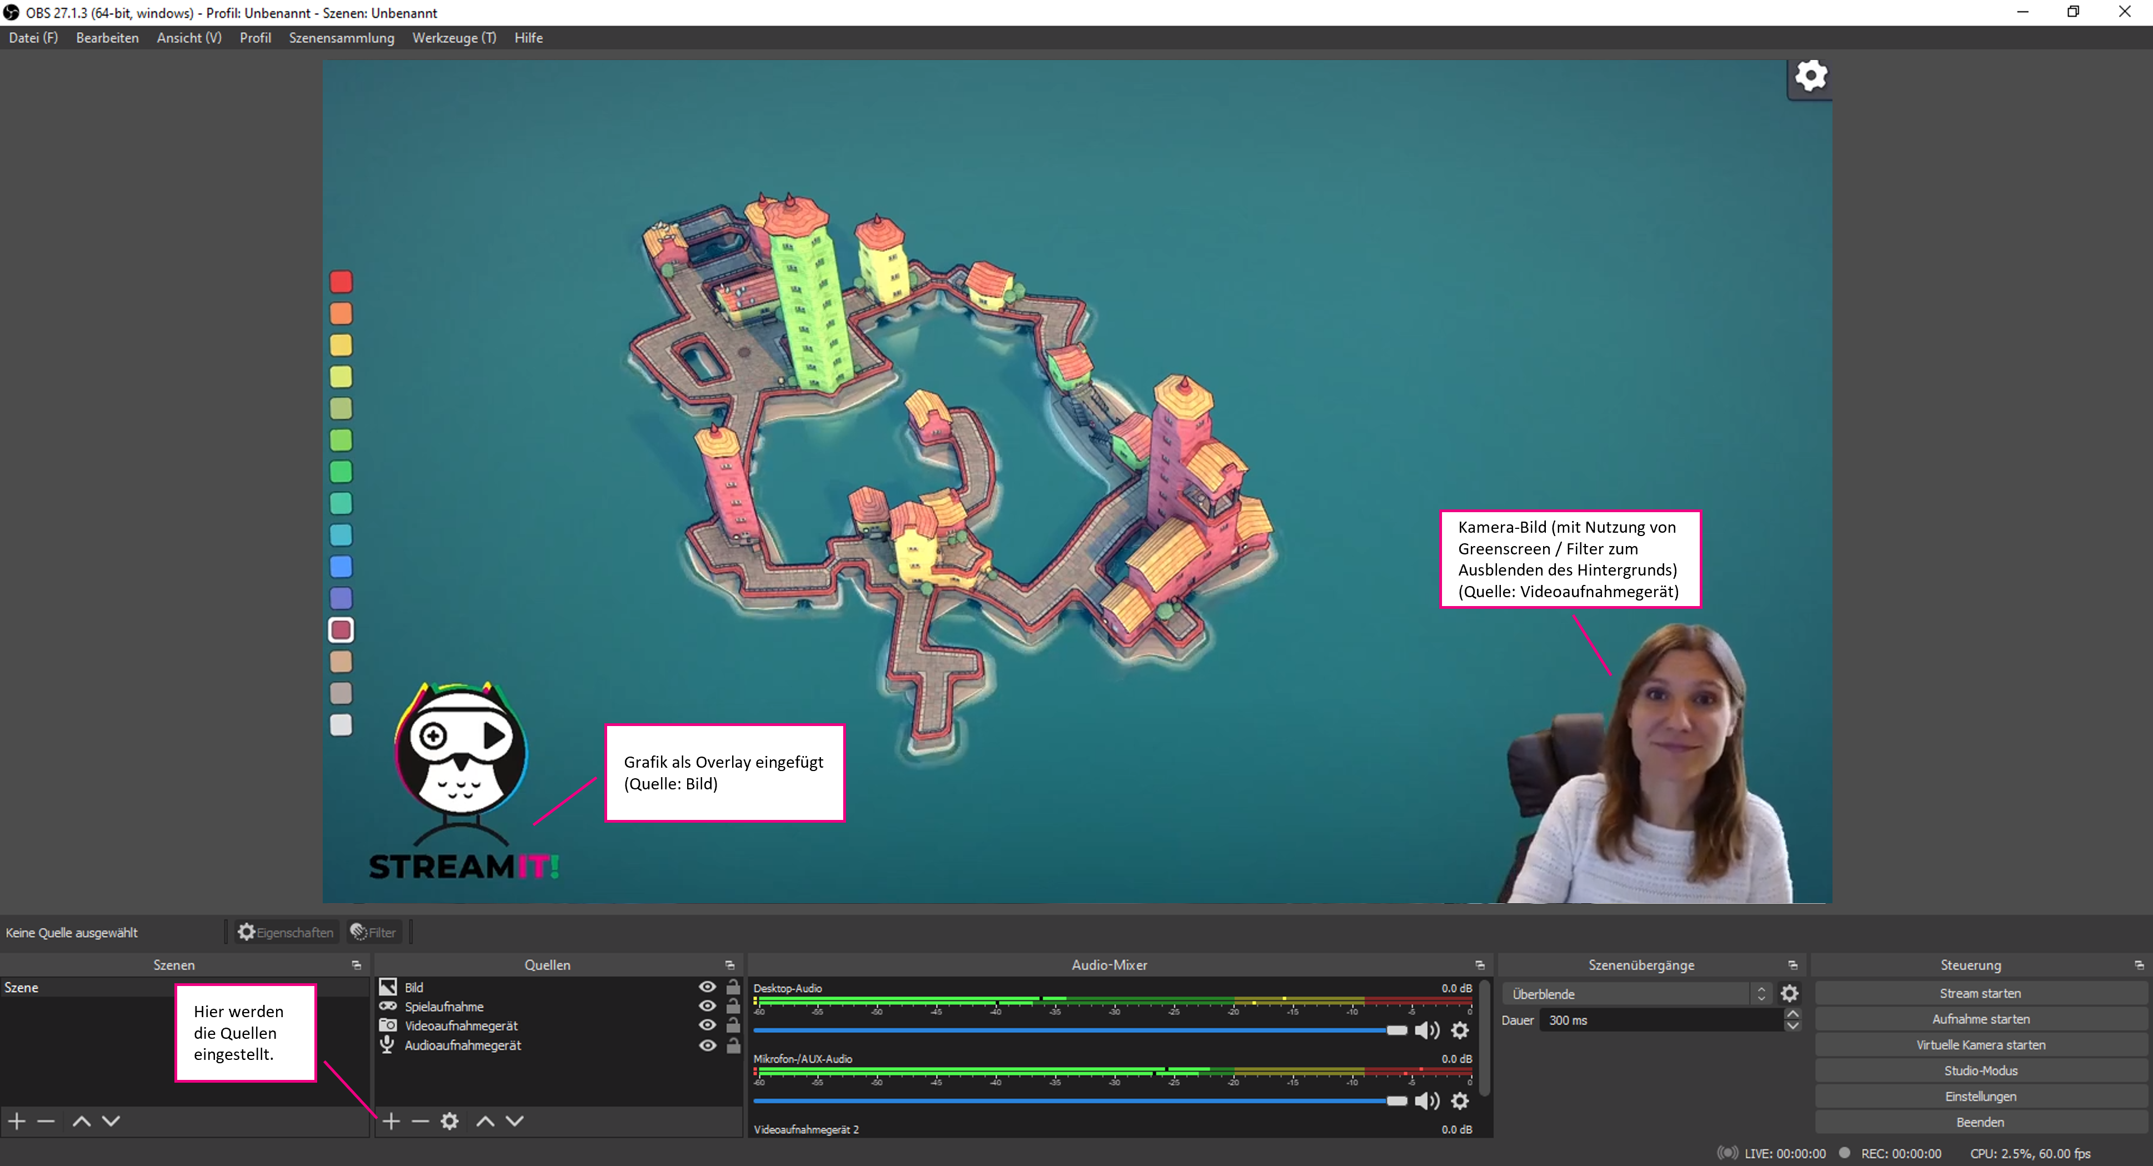Toggle visibility of Spielaufnahme source

(707, 1007)
